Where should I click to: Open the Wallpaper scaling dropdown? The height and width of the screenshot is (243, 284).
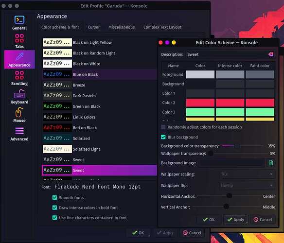pyautogui.click(x=247, y=174)
